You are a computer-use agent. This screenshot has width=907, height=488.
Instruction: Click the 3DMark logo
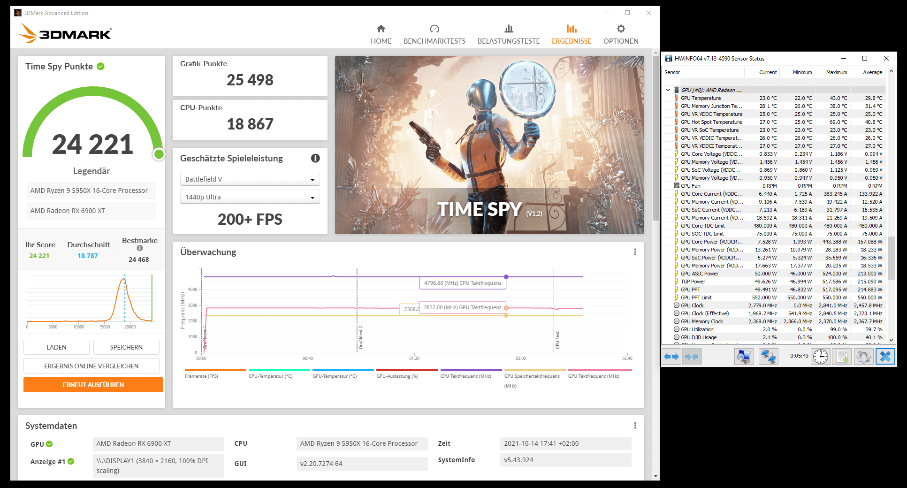(x=65, y=33)
